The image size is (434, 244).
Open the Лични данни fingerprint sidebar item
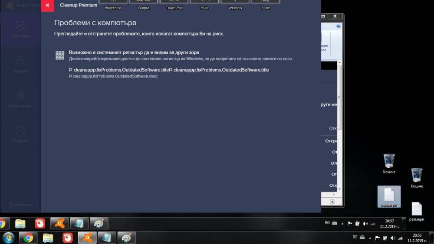click(20, 99)
